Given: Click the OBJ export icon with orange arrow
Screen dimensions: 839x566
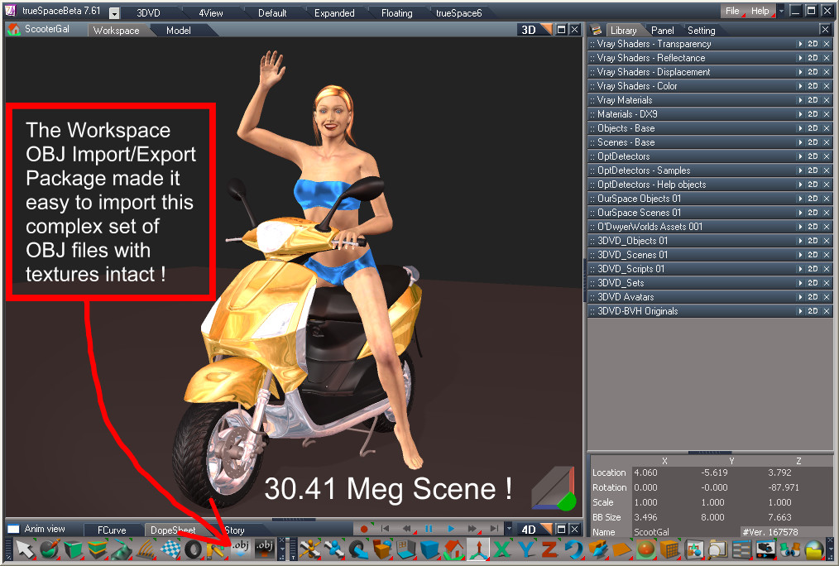Looking at the screenshot, I should (x=264, y=548).
